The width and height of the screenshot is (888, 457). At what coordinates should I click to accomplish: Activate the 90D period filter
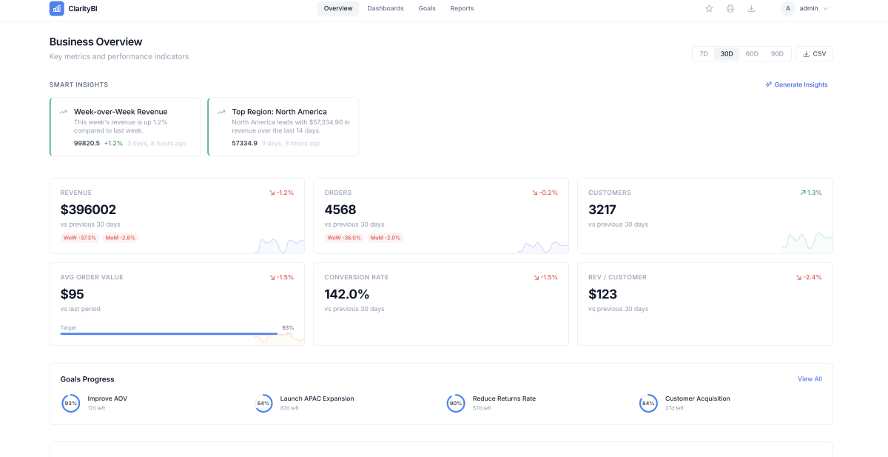777,53
